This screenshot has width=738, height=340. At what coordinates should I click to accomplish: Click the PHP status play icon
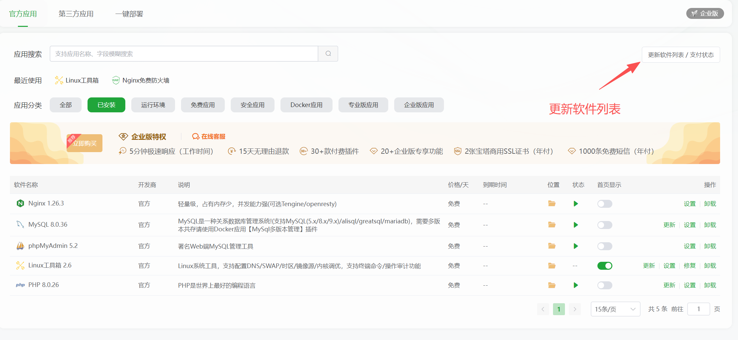point(576,285)
